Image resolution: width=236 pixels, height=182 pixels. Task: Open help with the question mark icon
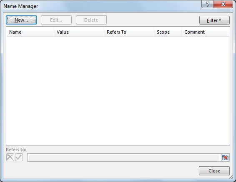coord(207,4)
